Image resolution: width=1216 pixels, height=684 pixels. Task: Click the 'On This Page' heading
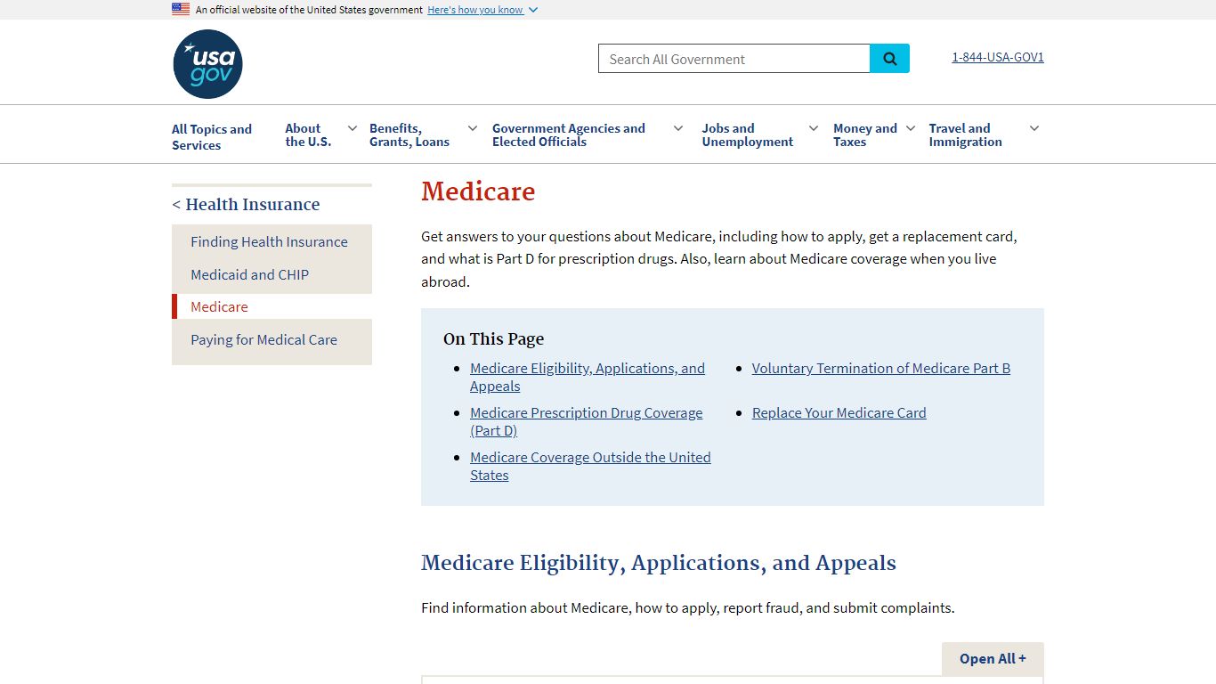point(493,338)
